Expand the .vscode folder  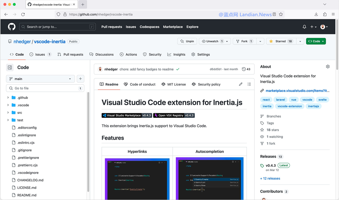[8, 105]
